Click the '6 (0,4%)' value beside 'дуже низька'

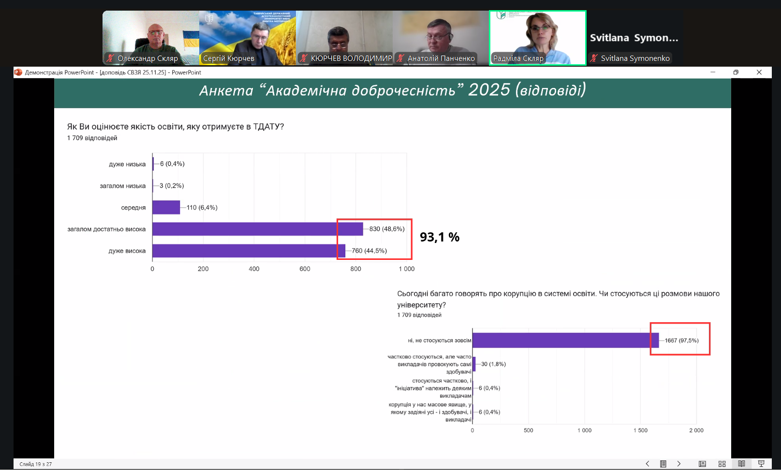[x=172, y=164]
